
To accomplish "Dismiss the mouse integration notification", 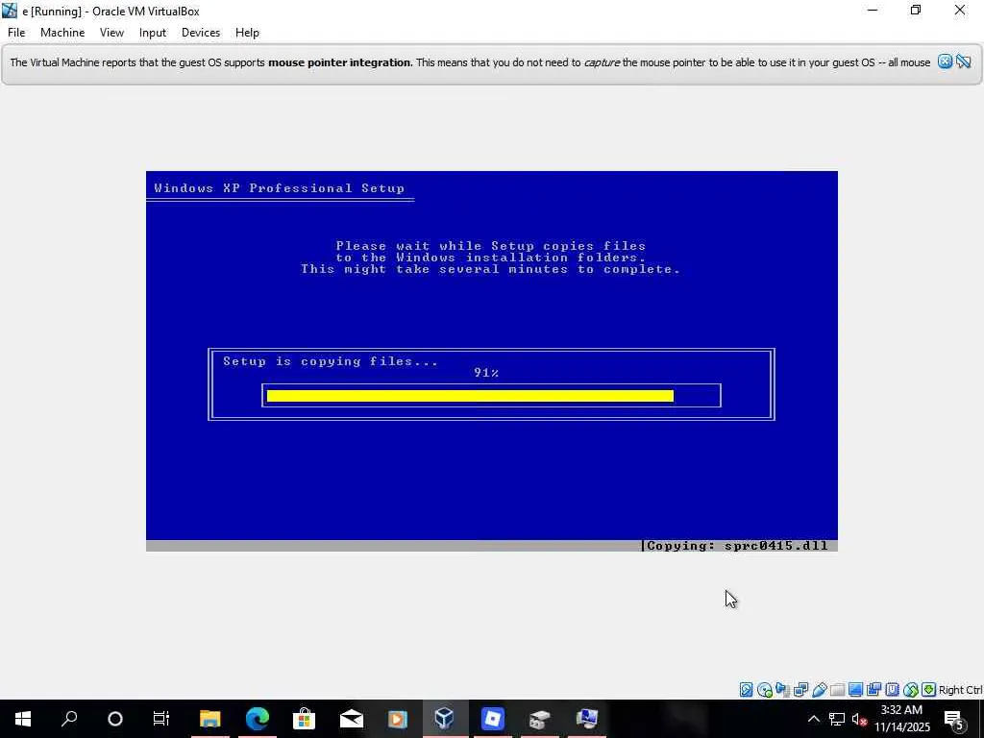I will pos(946,61).
